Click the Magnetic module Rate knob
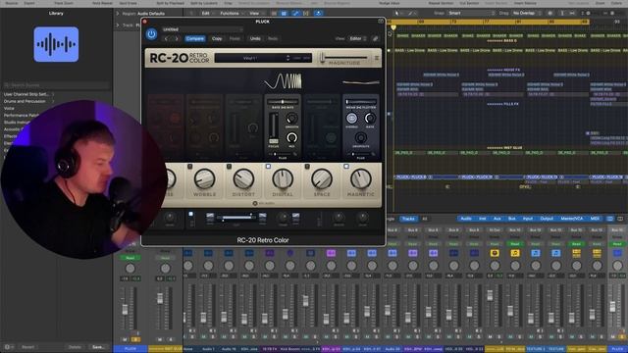The height and width of the screenshot is (353, 628). (370, 118)
